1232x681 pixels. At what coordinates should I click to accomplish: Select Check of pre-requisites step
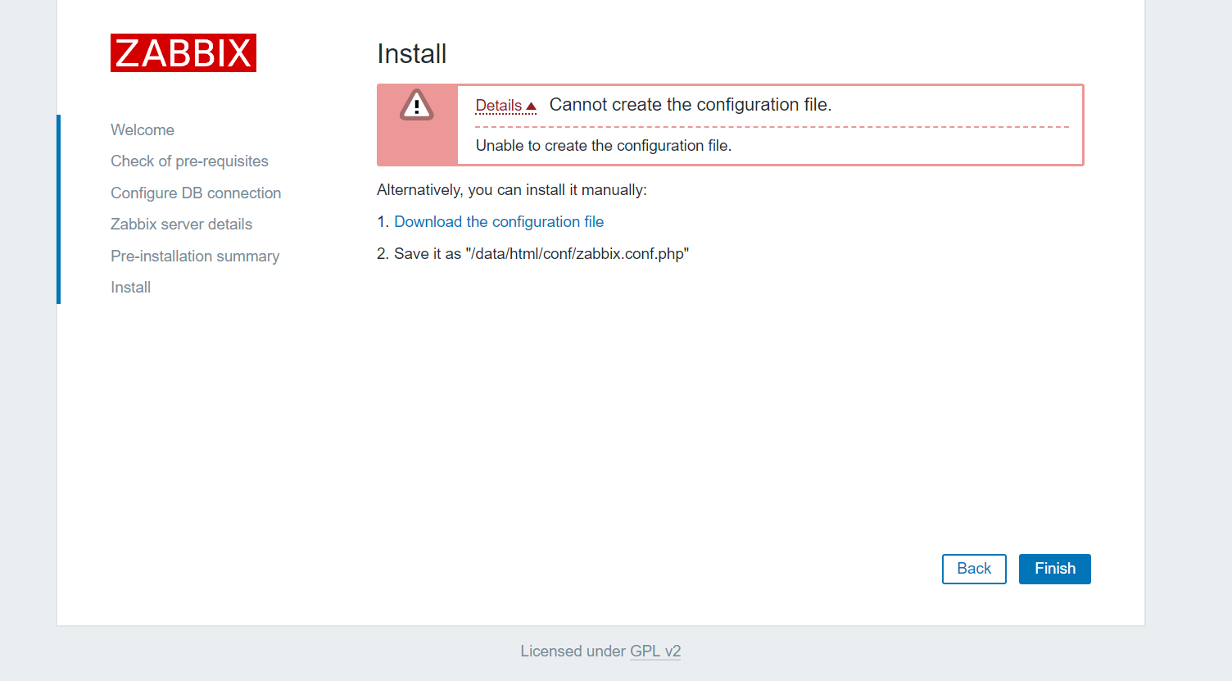pos(189,161)
